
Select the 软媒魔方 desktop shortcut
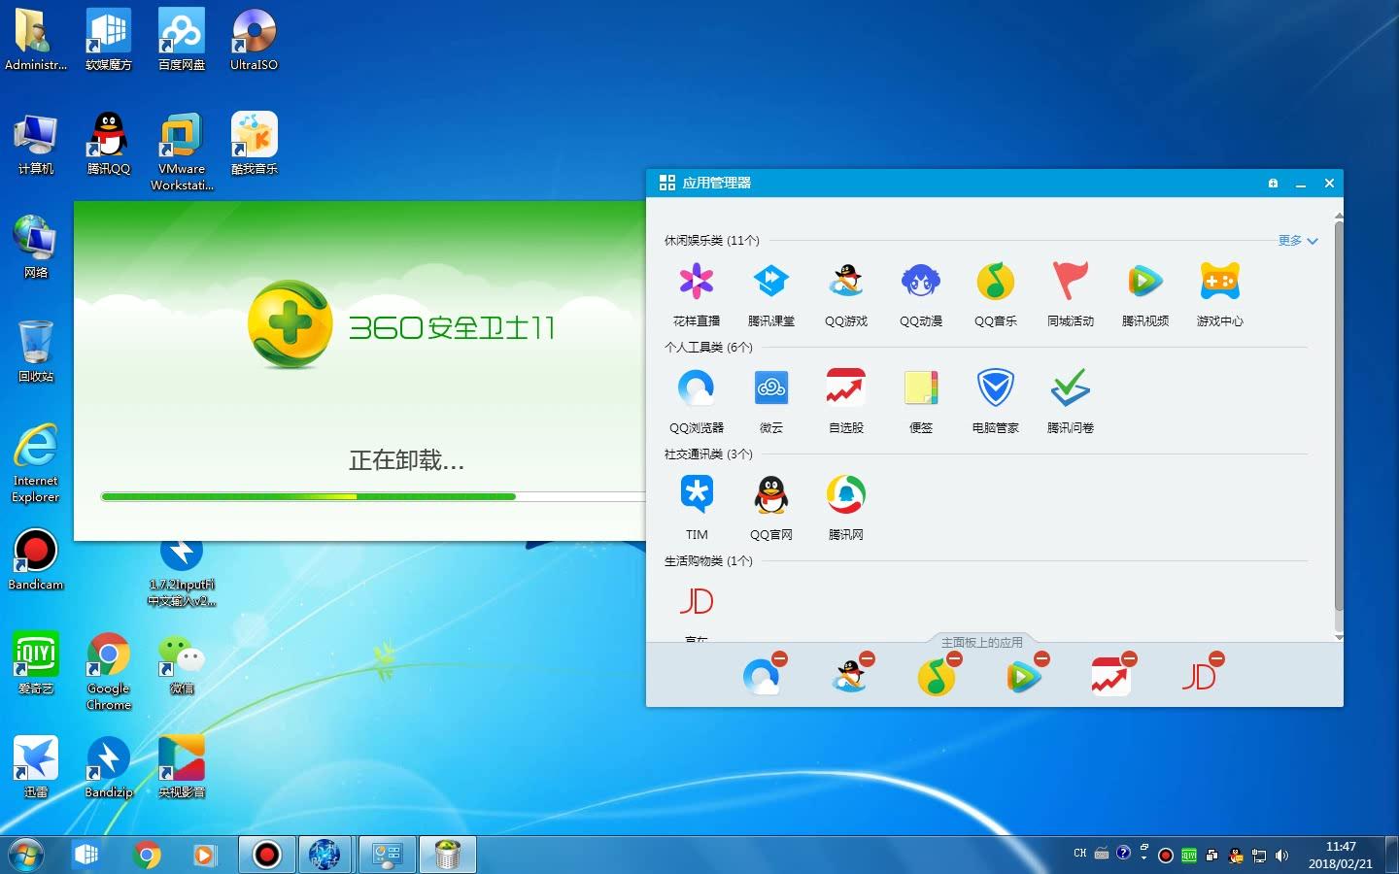(109, 41)
